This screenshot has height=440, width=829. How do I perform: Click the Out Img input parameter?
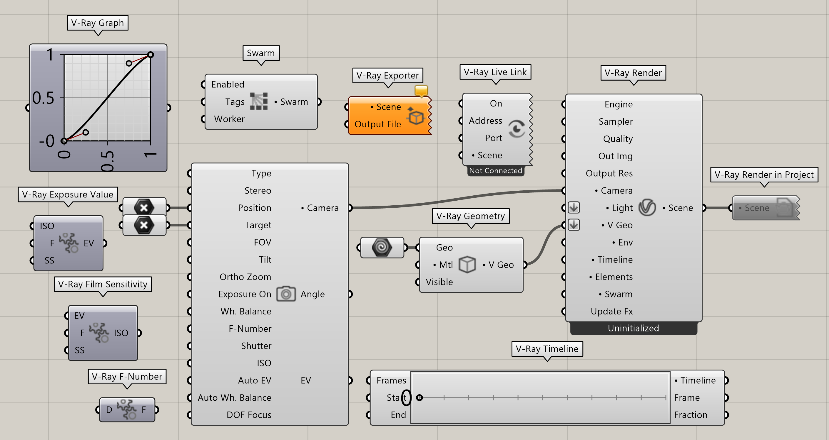tap(615, 156)
